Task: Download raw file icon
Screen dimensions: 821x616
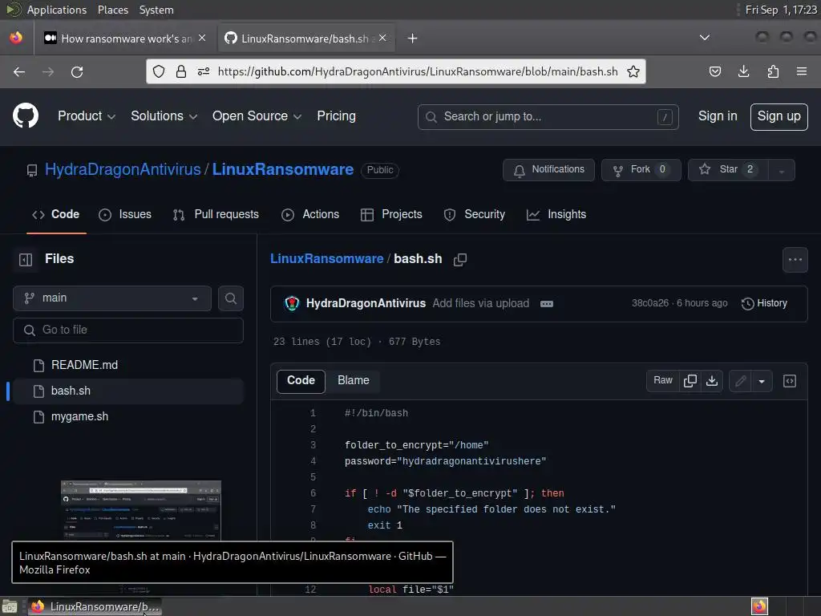Action: tap(712, 381)
